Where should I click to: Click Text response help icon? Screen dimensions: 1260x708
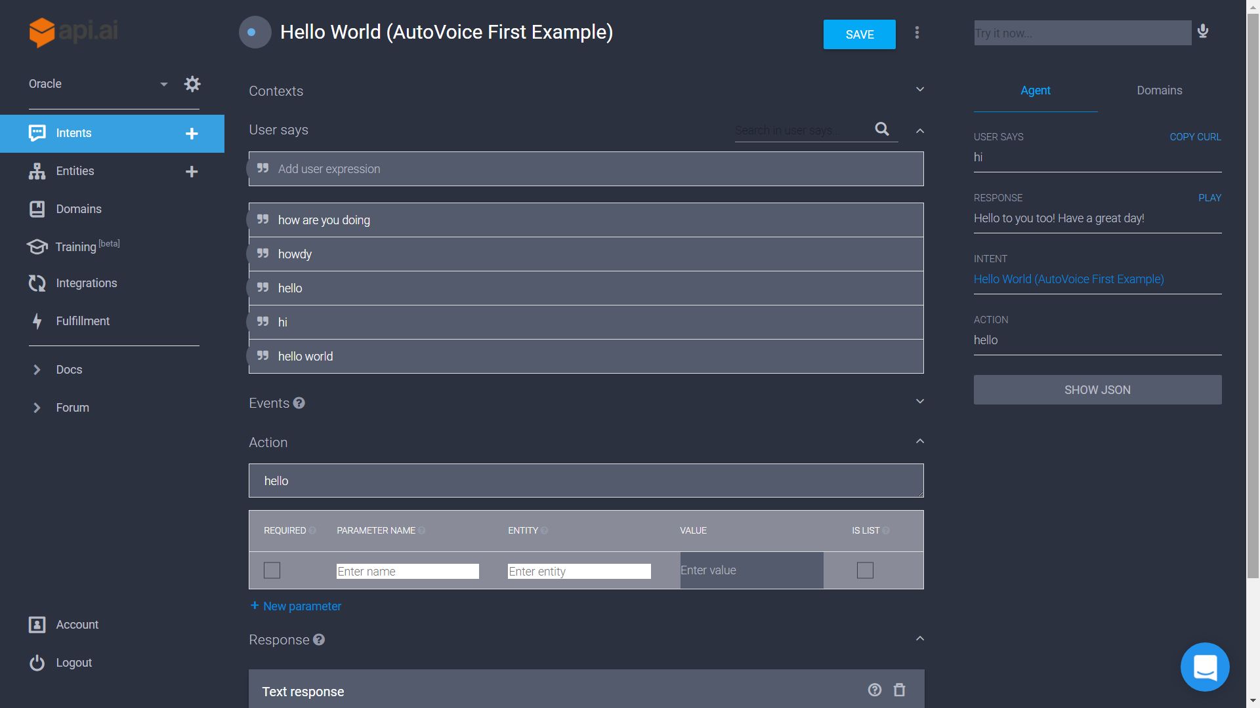tap(875, 690)
